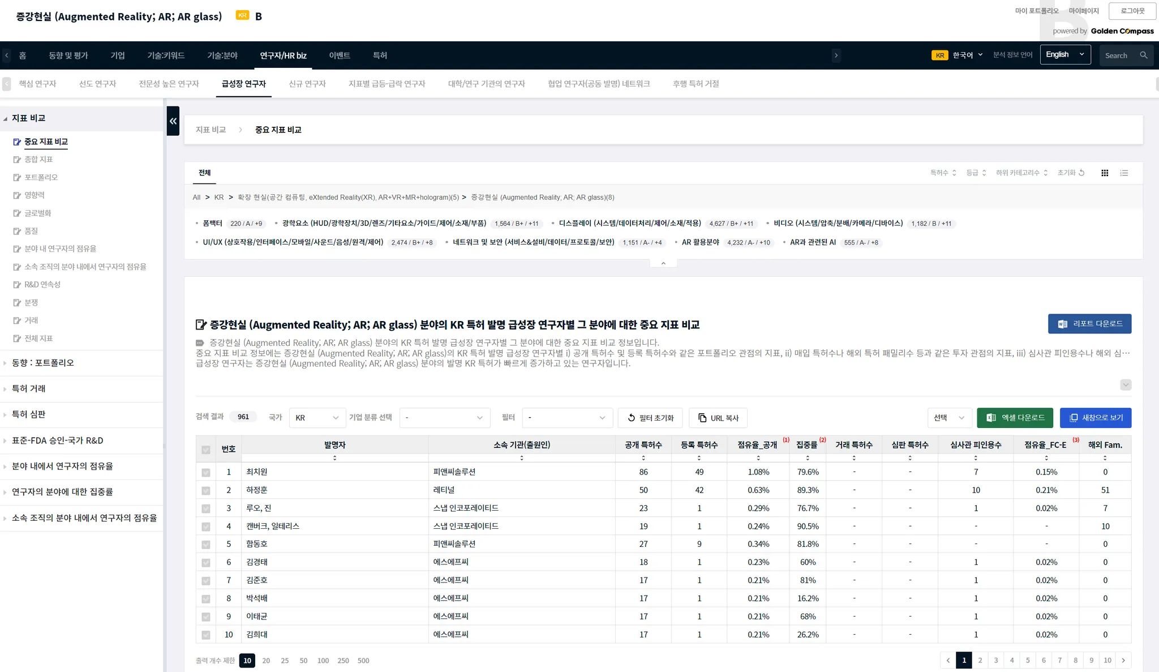Collapse category panel with up chevron
1159x672 pixels.
(x=663, y=263)
